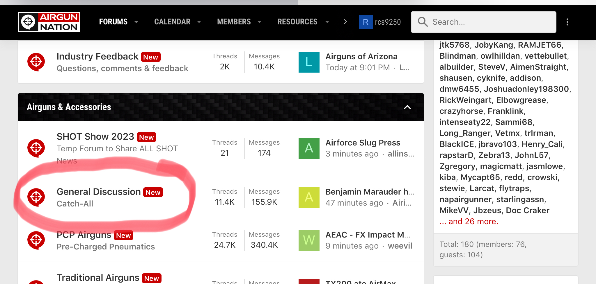Open the Airguns of Arizona latest thread

pyautogui.click(x=361, y=56)
